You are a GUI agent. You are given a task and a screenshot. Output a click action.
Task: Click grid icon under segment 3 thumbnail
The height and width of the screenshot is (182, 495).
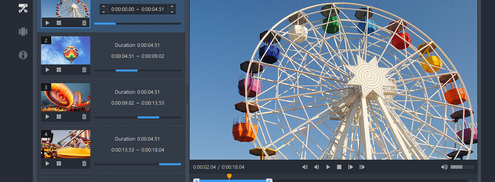59,117
